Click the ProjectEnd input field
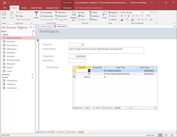This screenshot has height=137, width=177. coord(77,61)
